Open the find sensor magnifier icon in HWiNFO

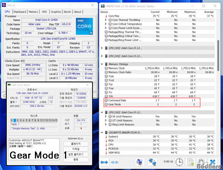click(x=139, y=162)
